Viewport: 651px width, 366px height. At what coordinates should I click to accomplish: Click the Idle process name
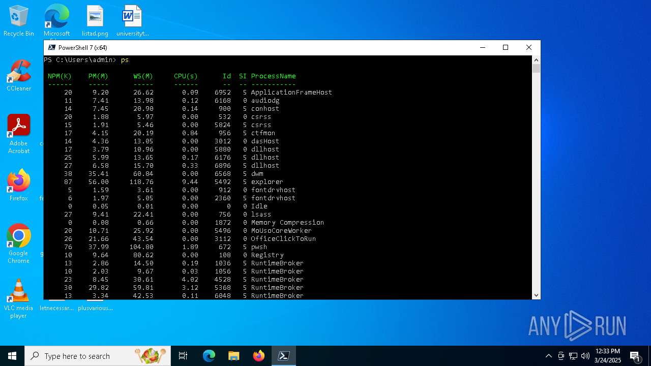tap(259, 206)
